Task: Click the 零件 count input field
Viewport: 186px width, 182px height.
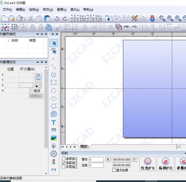Action: (x=96, y=160)
